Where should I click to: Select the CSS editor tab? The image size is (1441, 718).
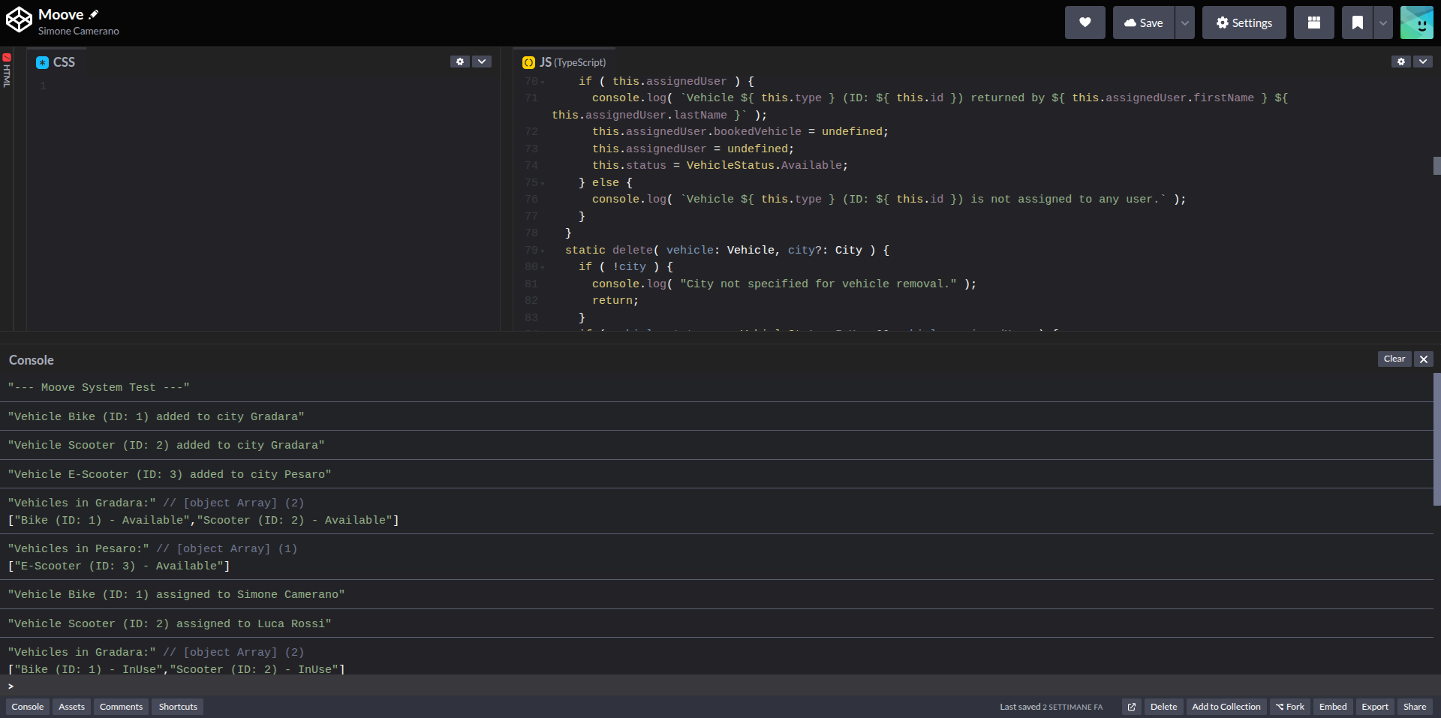click(56, 62)
